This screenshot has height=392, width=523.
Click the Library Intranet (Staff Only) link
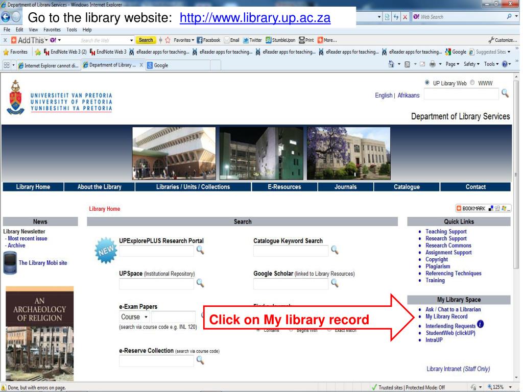coord(458,369)
